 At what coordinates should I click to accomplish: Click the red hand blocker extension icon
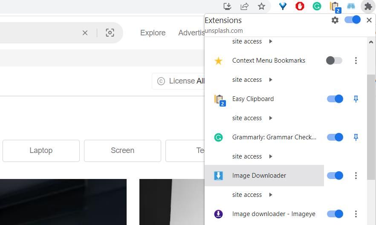(x=300, y=6)
